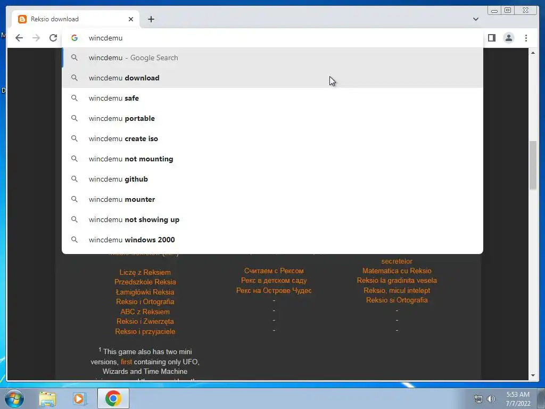The image size is (545, 409).
Task: Open the volume speaker tray icon
Action: point(491,399)
